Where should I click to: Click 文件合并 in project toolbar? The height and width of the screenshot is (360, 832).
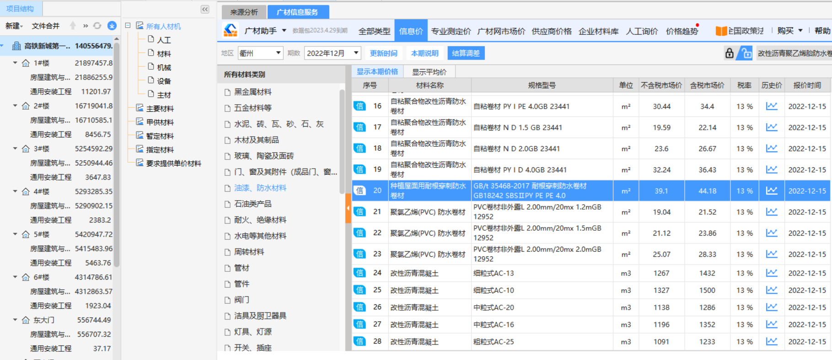point(46,26)
